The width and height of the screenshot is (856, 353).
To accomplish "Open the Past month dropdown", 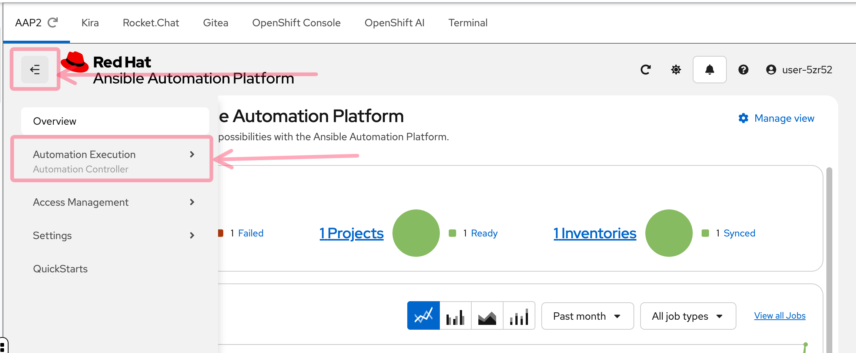I will [588, 316].
